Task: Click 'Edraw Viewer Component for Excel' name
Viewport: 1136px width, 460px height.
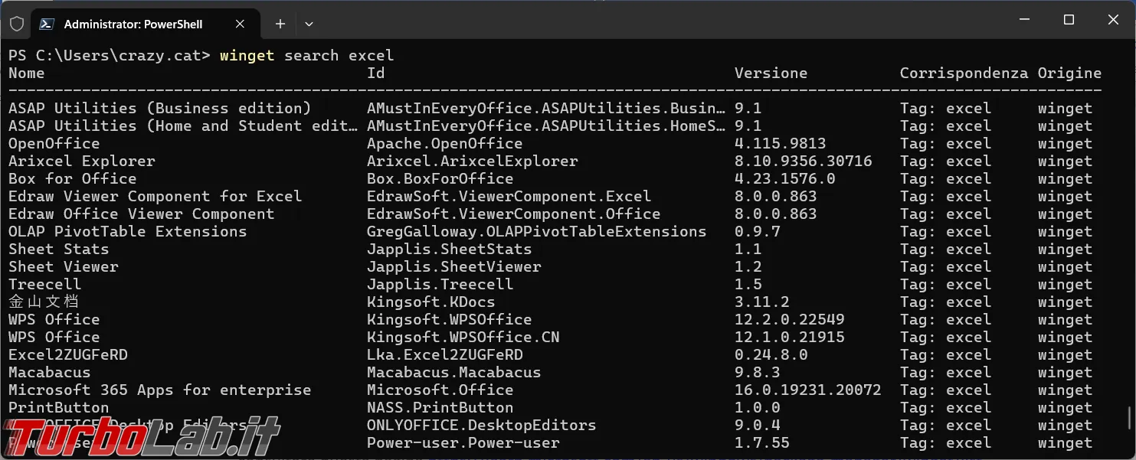Action: 156,197
